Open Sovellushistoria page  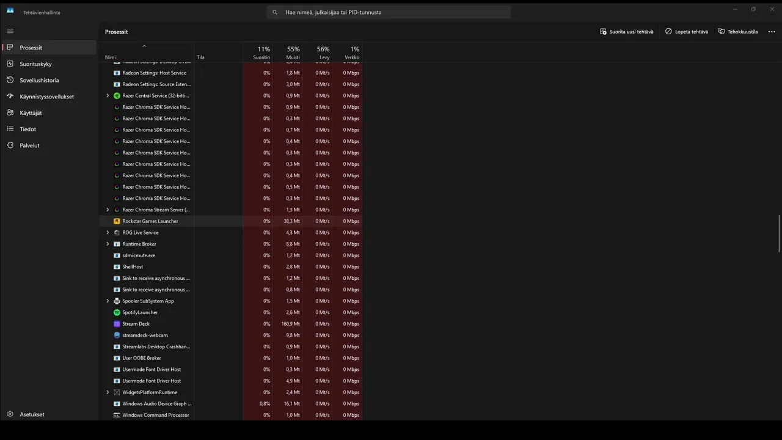[x=49, y=80]
